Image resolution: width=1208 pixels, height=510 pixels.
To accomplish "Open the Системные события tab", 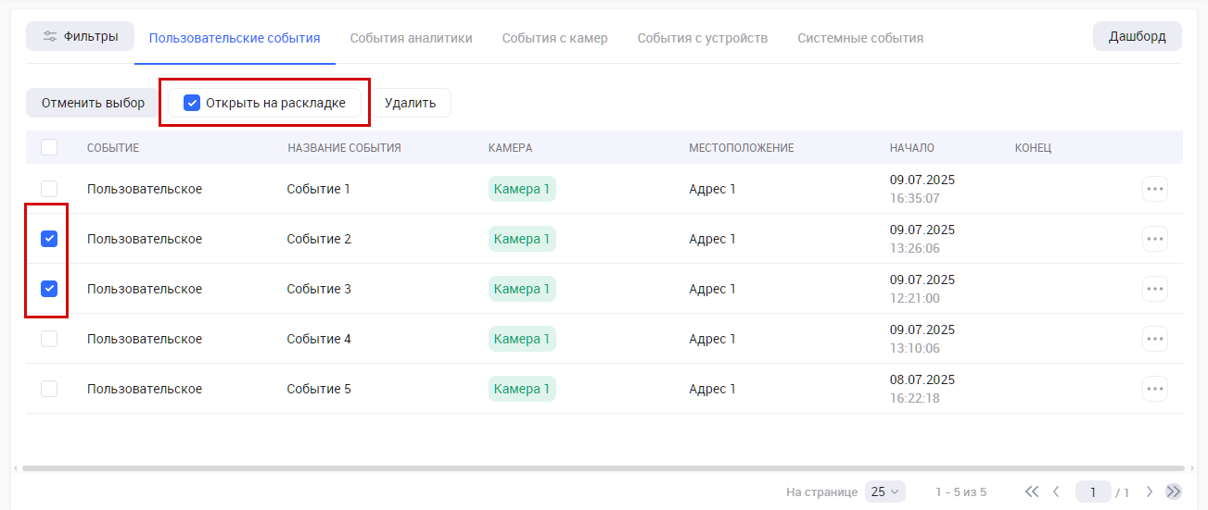I will (x=860, y=38).
